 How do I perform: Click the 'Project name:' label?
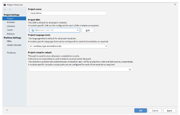(x=35, y=9)
